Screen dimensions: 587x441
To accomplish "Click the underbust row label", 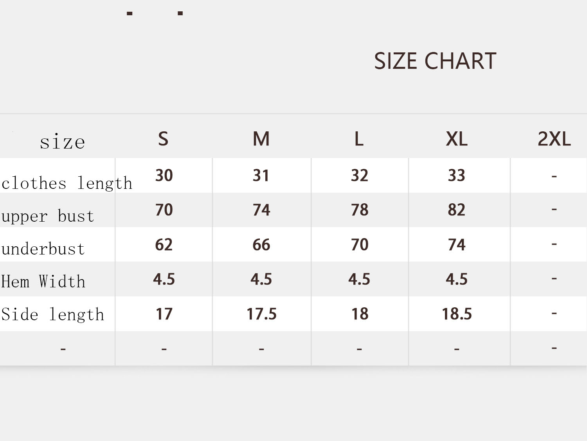I will [x=43, y=249].
